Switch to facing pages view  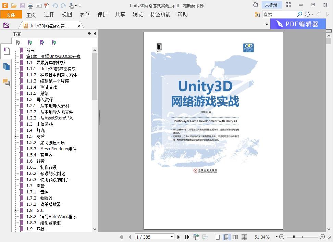click(x=235, y=237)
